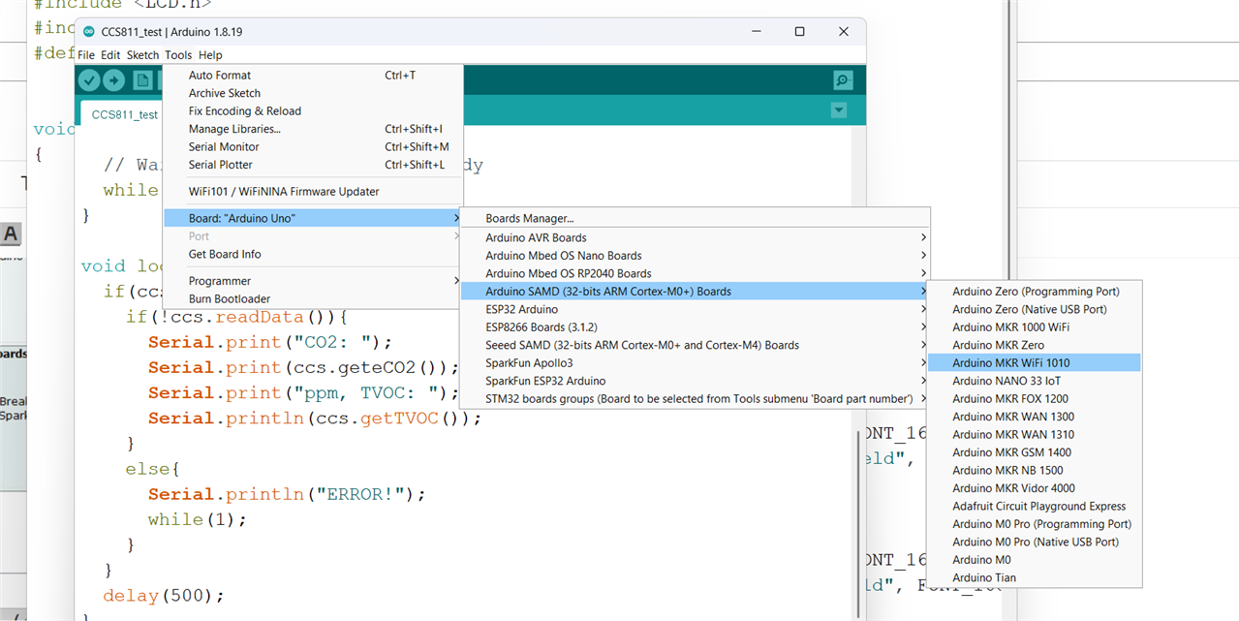Click the New sketch toolbar icon
This screenshot has height=621, width=1239.
(x=142, y=80)
